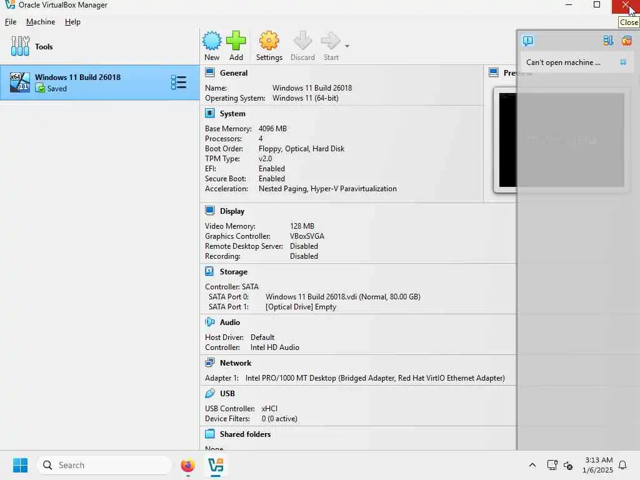Viewport: 640px width, 480px height.
Task: Open the Machine menu
Action: coord(41,22)
